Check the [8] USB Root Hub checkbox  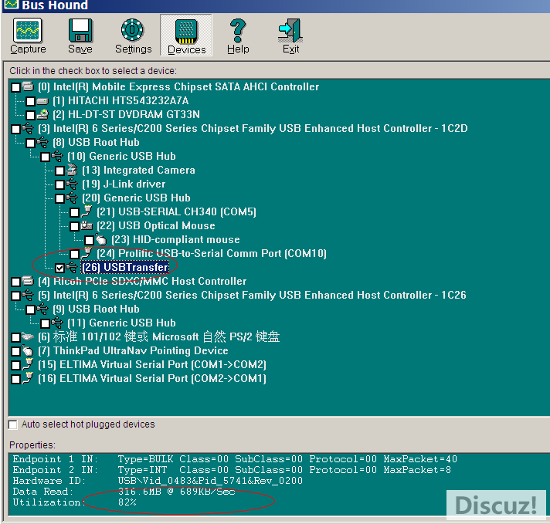[31, 143]
